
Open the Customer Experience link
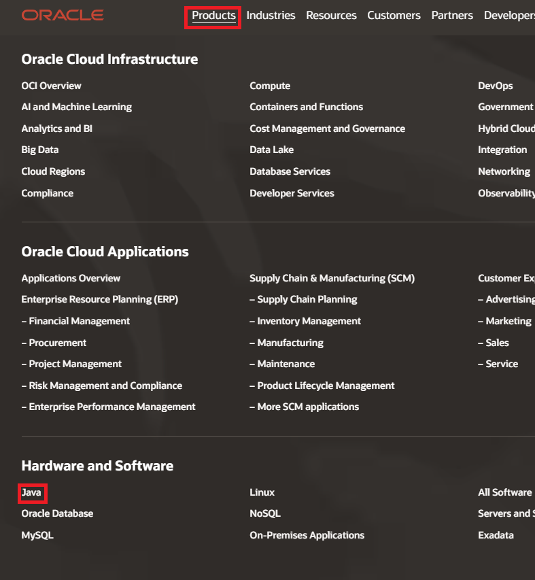pyautogui.click(x=506, y=278)
